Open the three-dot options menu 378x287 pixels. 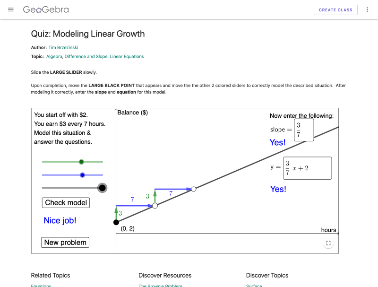367,9
